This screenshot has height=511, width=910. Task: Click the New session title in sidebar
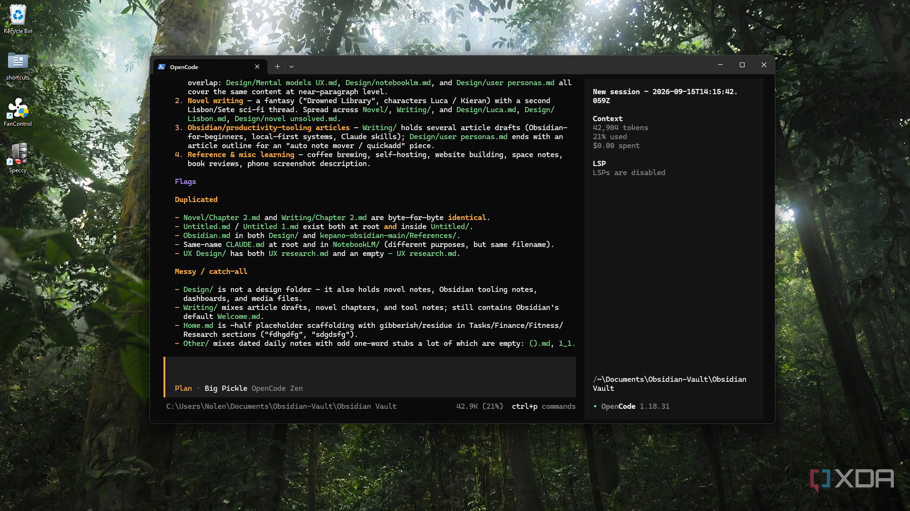[x=665, y=96]
